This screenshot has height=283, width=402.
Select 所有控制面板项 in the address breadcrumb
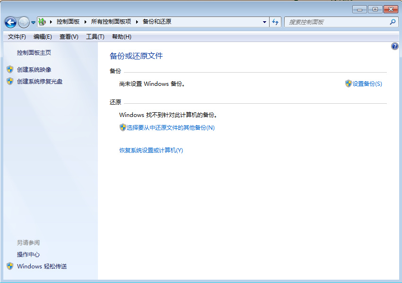(x=111, y=22)
